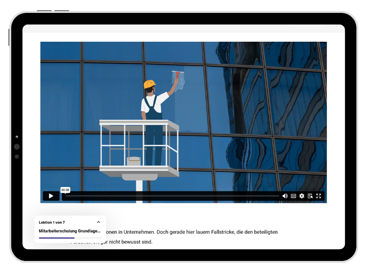Enter fullscreen mode on the video

point(319,196)
